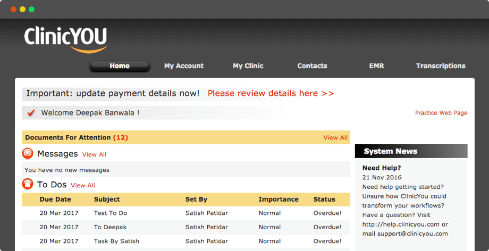Click Normal importance in Test To Do row
The image size is (489, 251).
[269, 213]
